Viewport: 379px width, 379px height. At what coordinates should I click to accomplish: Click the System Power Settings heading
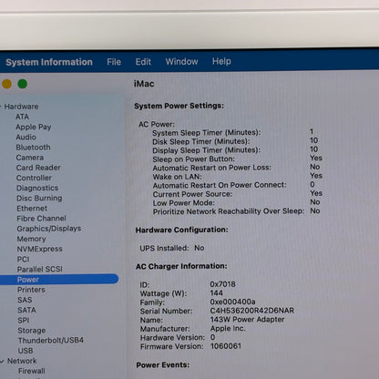pos(179,106)
